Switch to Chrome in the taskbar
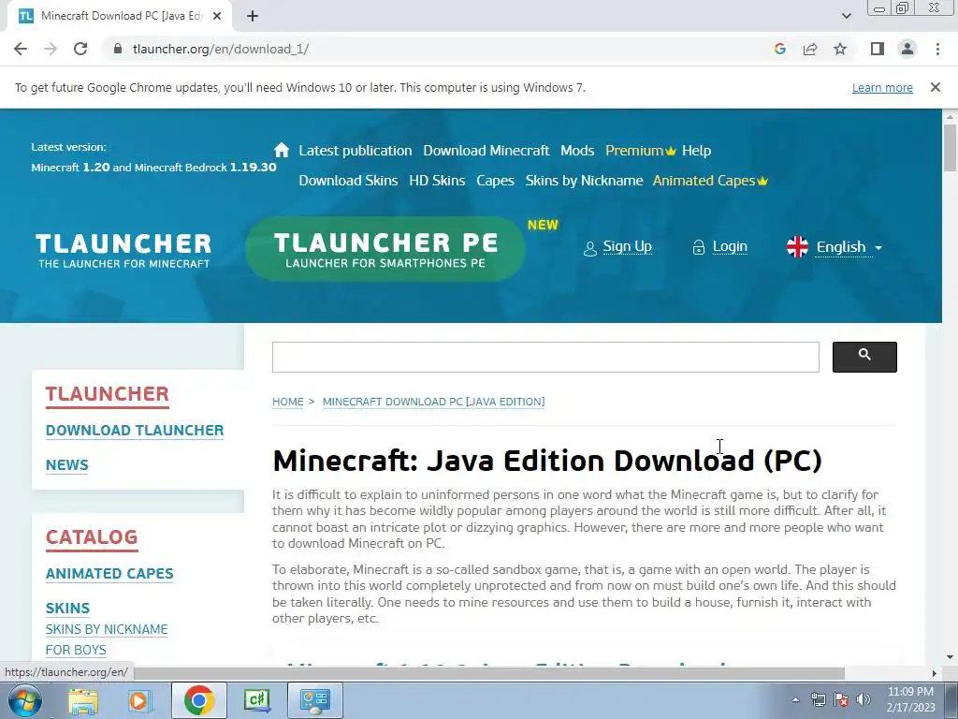The width and height of the screenshot is (958, 719). click(198, 700)
